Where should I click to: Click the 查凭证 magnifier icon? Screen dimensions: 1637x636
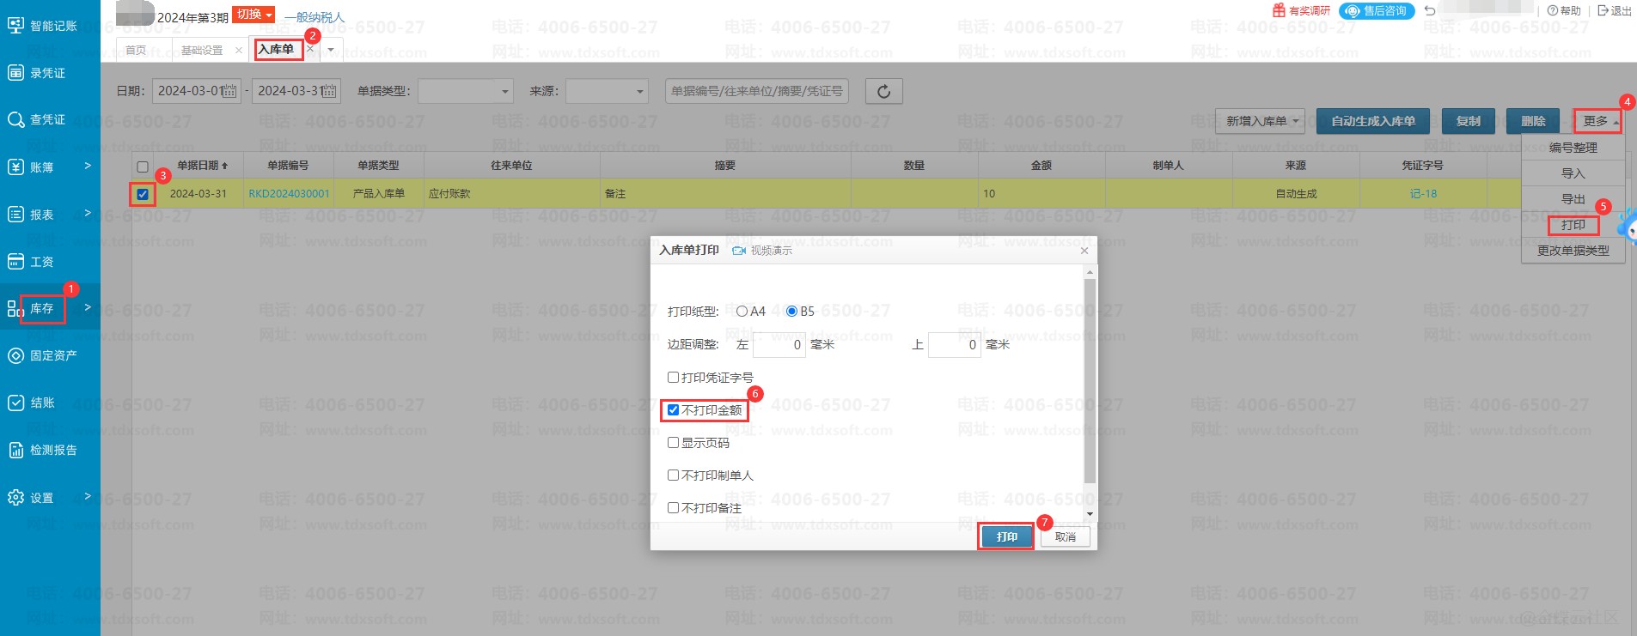tap(15, 119)
